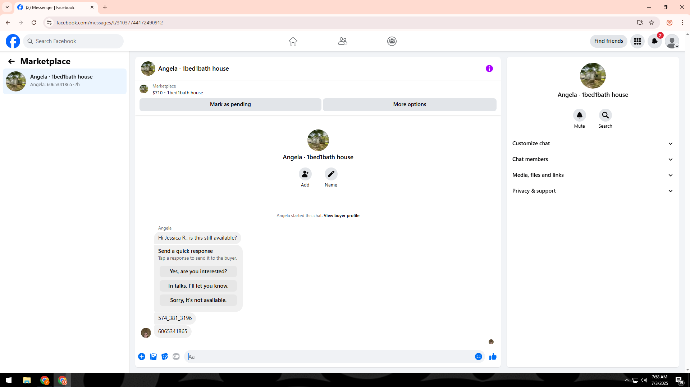
Task: Mute the conversation with bell icon
Action: pos(580,115)
